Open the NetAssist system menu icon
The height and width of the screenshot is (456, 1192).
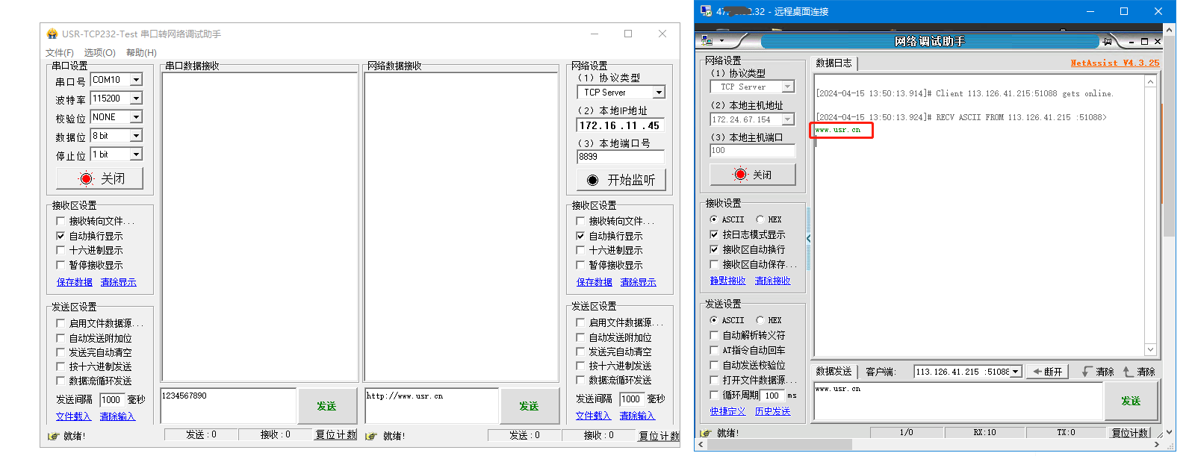tap(707, 41)
